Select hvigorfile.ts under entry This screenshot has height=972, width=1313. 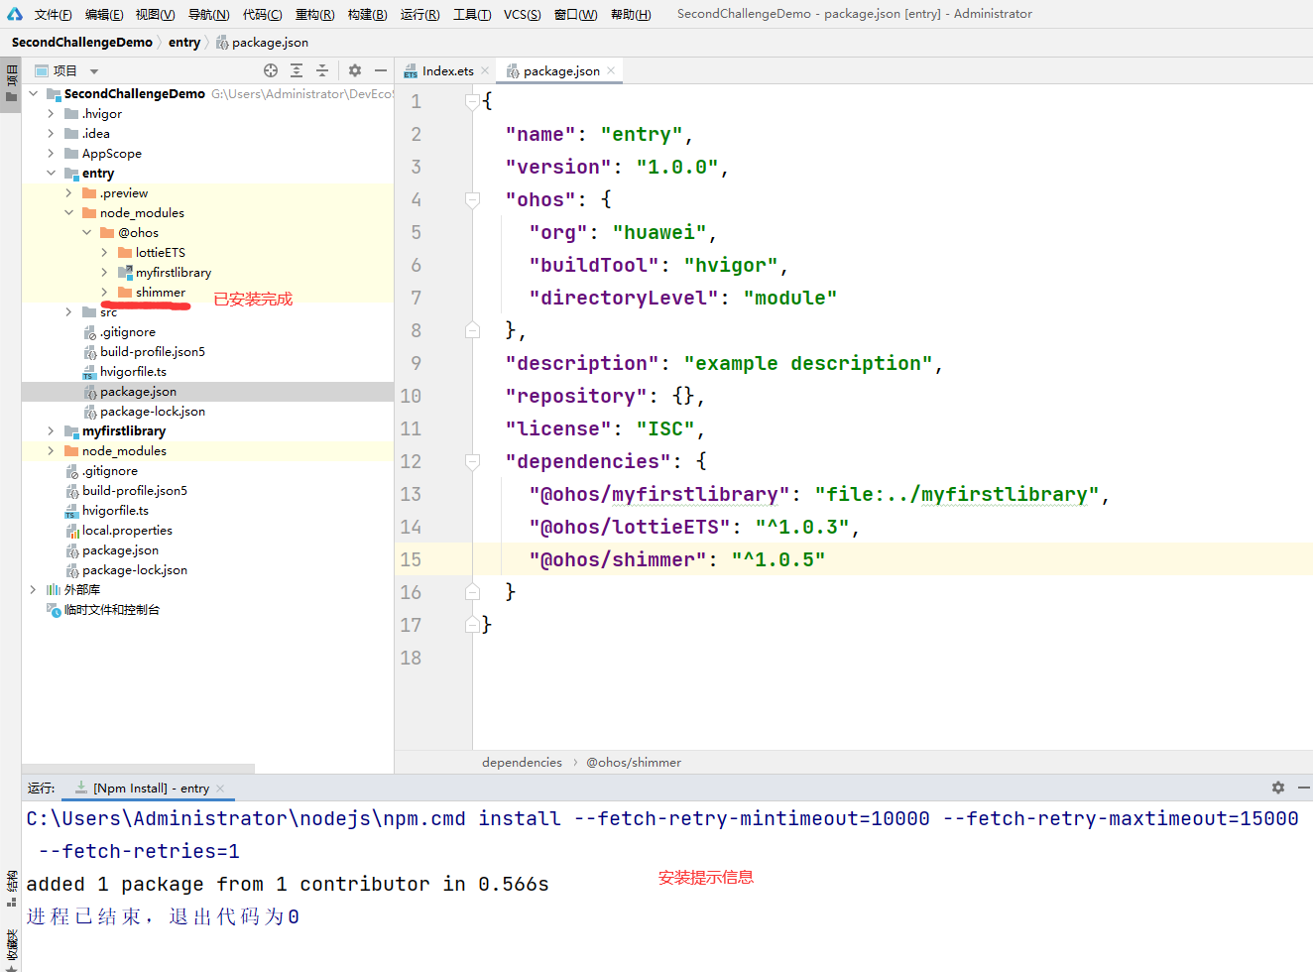point(133,371)
